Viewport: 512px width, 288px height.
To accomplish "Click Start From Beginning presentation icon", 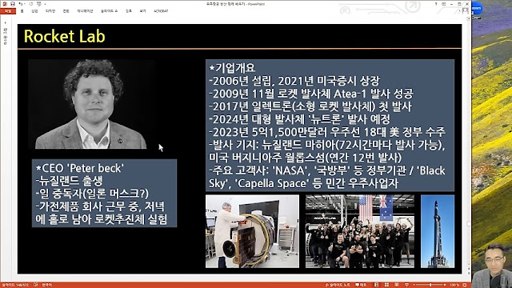I will 39,4.
